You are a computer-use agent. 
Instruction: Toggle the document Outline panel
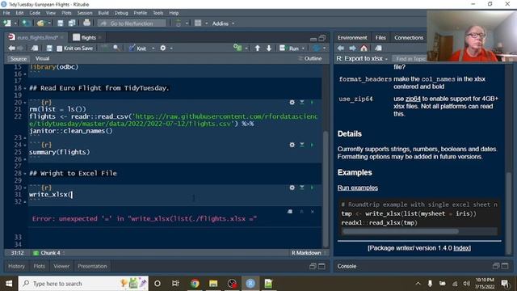[309, 58]
